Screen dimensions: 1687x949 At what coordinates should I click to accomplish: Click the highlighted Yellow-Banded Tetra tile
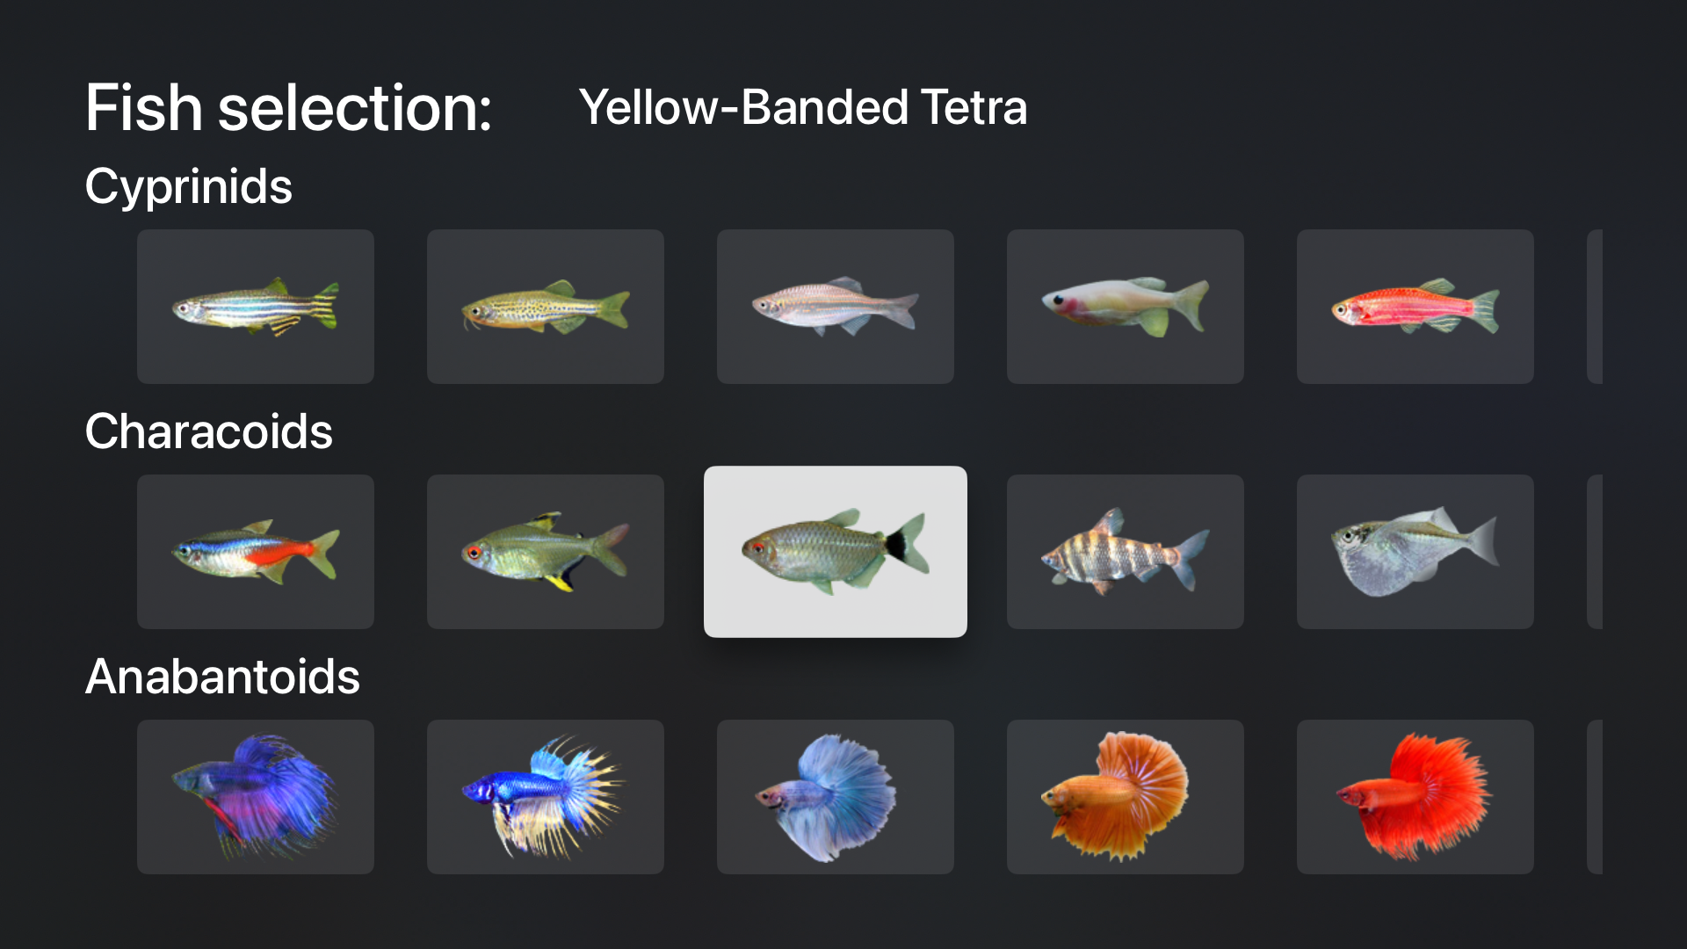pos(836,552)
